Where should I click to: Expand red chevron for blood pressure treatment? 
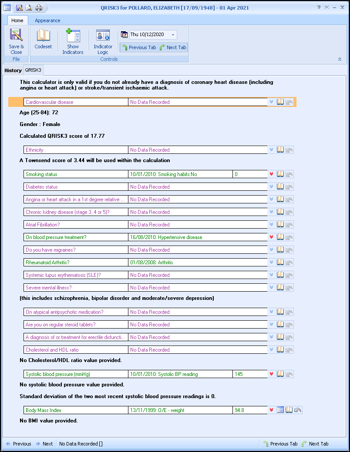coord(271,237)
